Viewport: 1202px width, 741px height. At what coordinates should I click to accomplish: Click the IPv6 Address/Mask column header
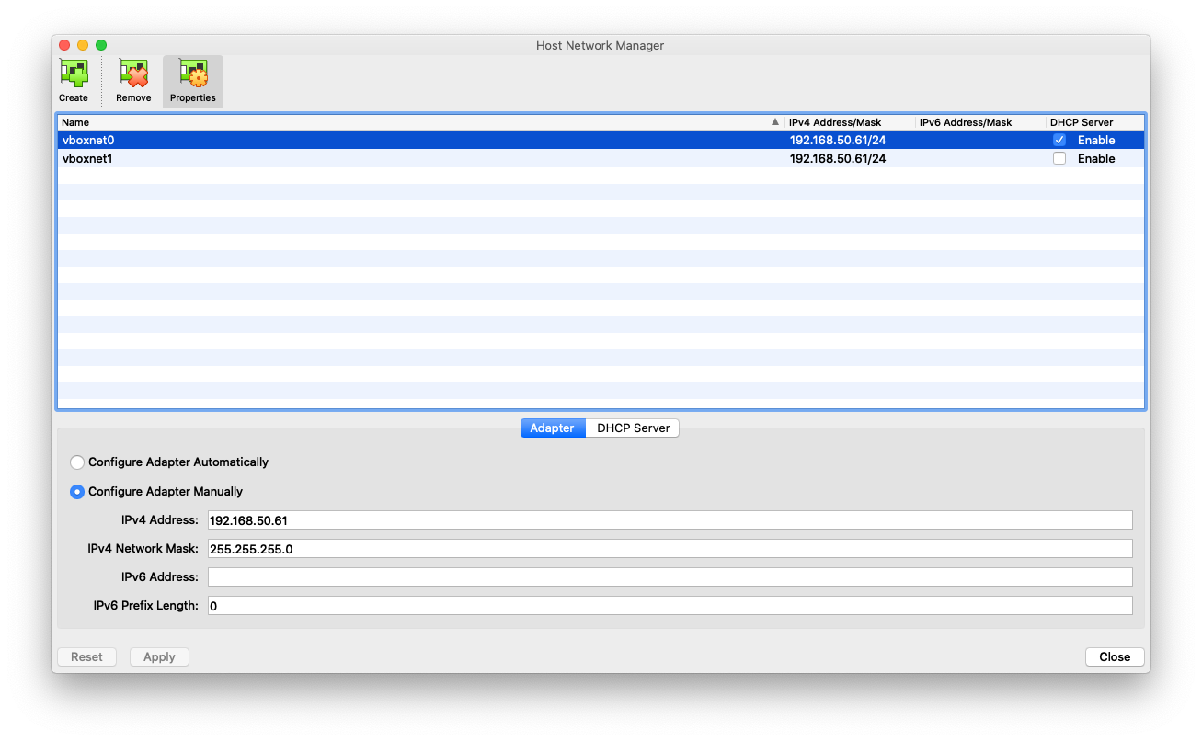click(980, 122)
